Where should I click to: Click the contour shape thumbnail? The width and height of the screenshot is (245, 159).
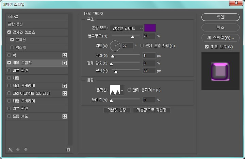pyautogui.click(x=115, y=90)
